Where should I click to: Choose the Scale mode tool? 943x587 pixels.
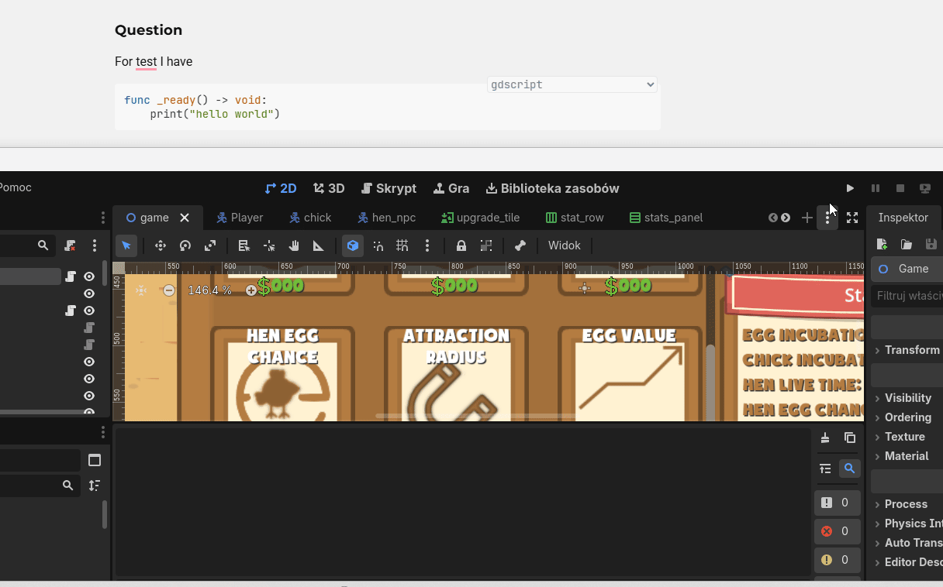210,245
